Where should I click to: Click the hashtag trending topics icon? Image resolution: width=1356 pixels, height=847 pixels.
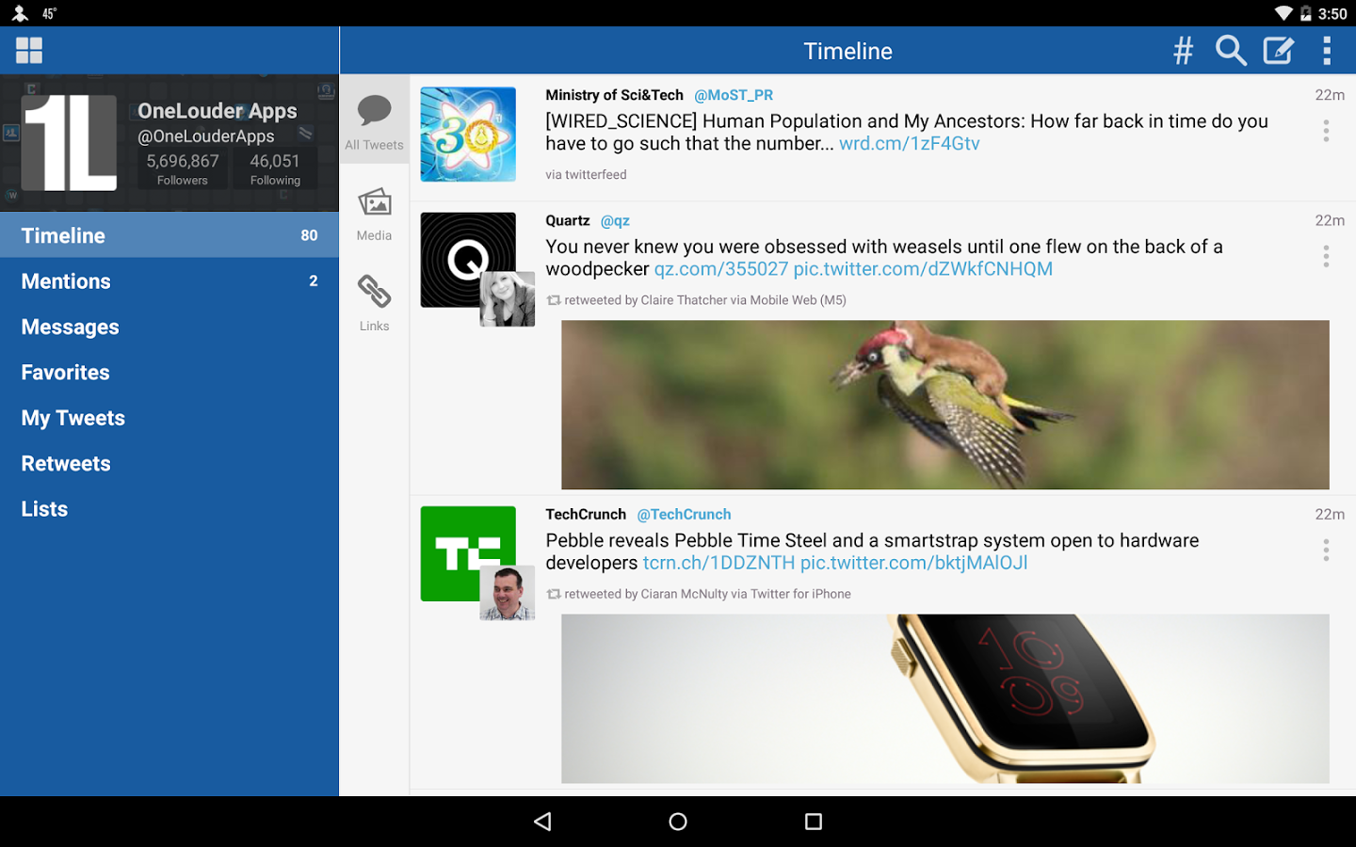click(x=1183, y=50)
